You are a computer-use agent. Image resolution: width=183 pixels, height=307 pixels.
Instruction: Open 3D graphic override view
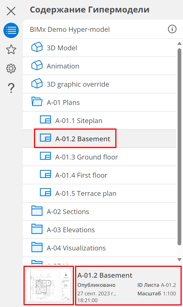pyautogui.click(x=78, y=84)
